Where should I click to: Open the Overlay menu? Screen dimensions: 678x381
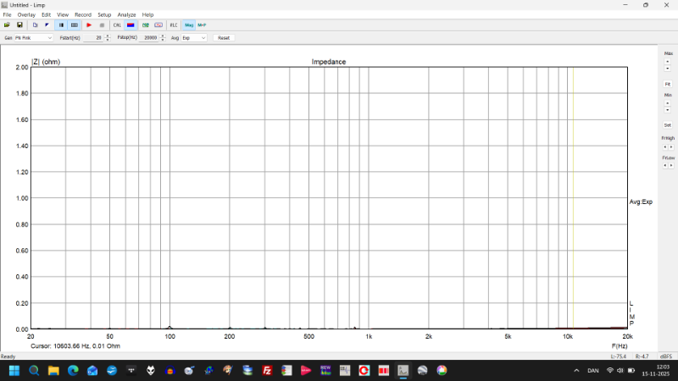(x=26, y=14)
